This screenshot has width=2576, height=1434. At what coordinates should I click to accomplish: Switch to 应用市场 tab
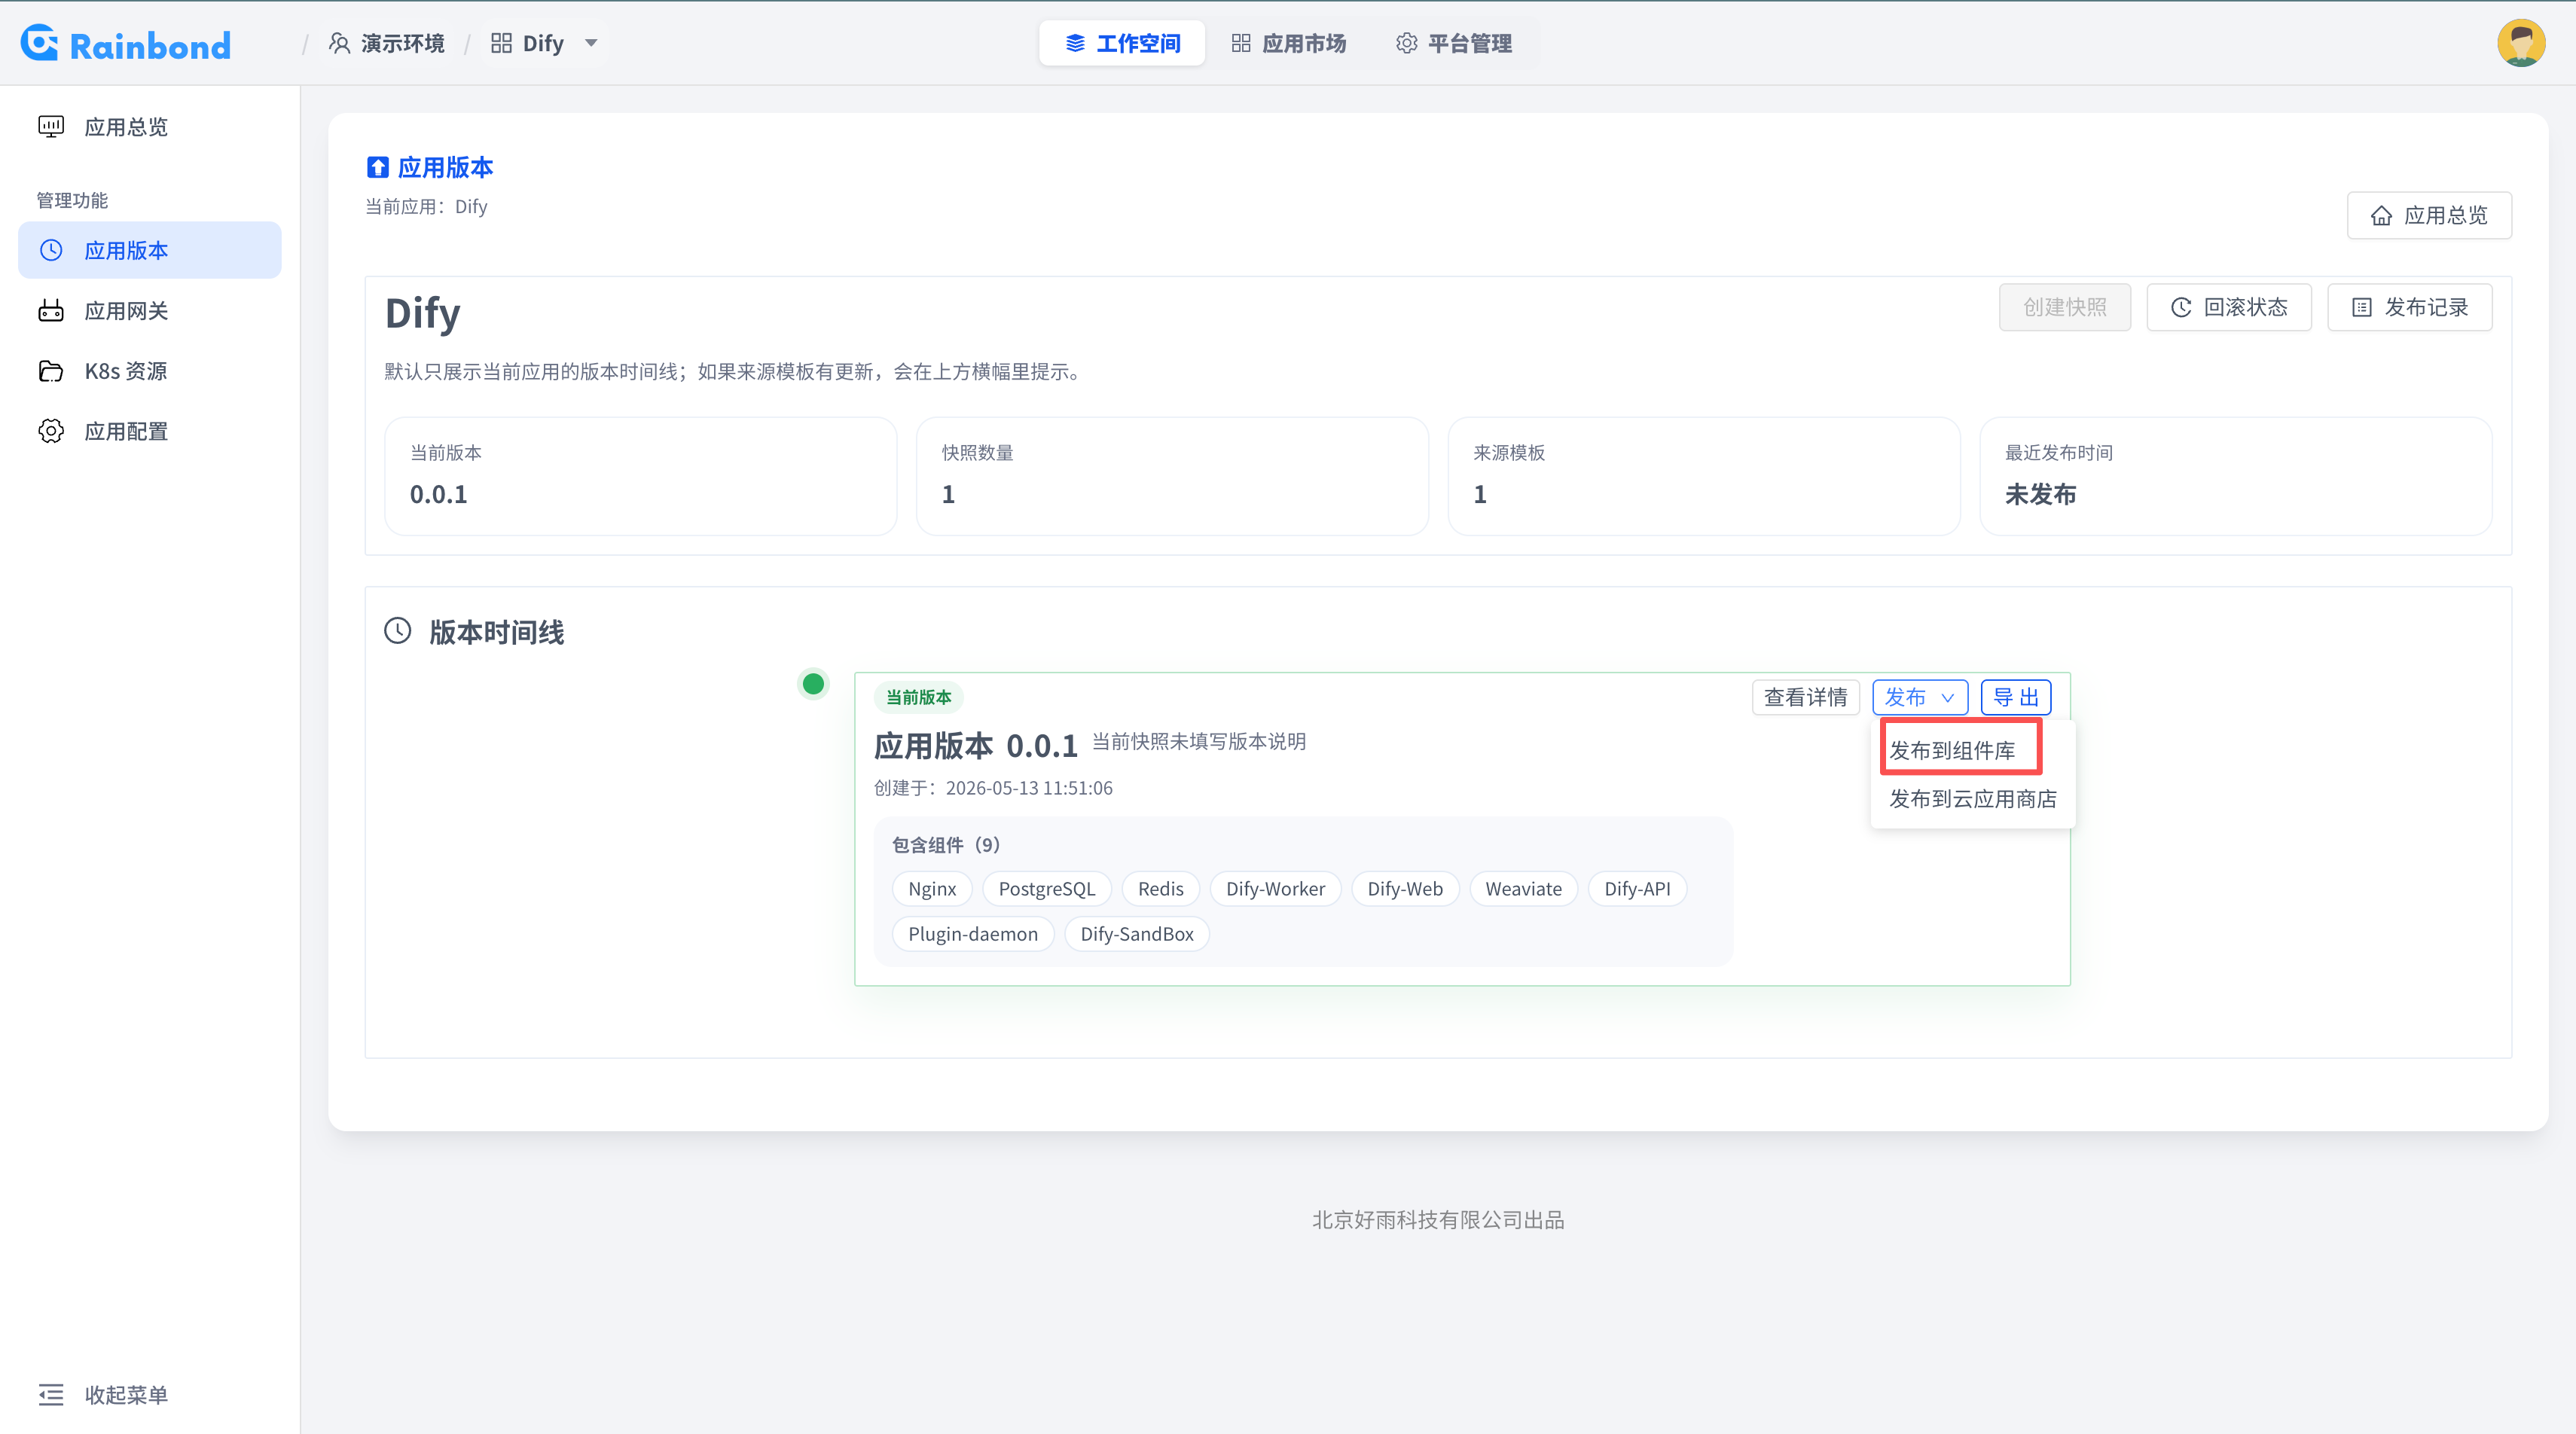1289,43
